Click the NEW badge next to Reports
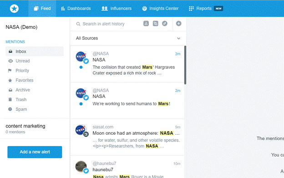This screenshot has width=284, height=178. click(218, 9)
